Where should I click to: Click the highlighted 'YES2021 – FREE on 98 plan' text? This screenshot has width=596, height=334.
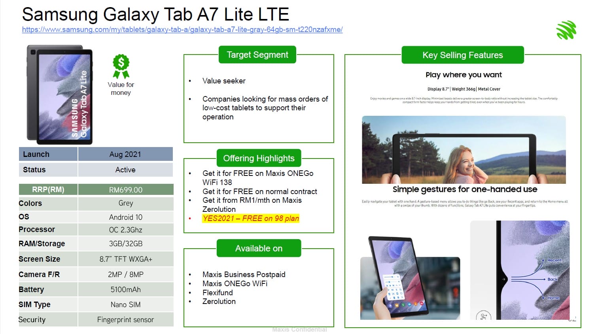click(251, 219)
